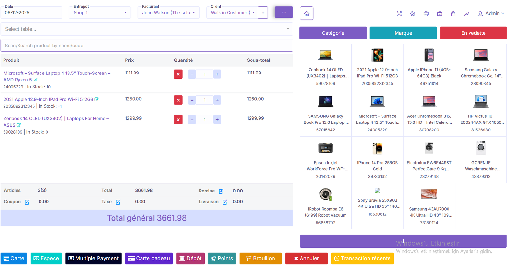Toggle fullscreen mode icon
The height and width of the screenshot is (266, 510).
click(399, 14)
